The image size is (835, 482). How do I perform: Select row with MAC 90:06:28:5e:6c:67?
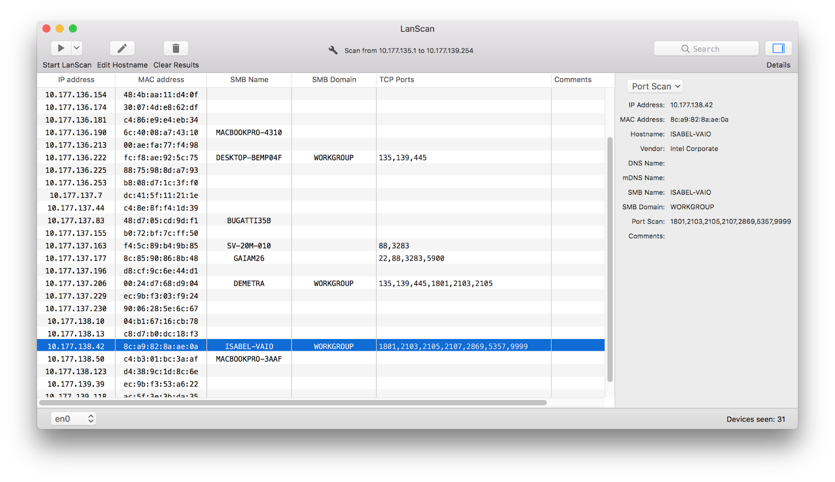click(x=321, y=308)
